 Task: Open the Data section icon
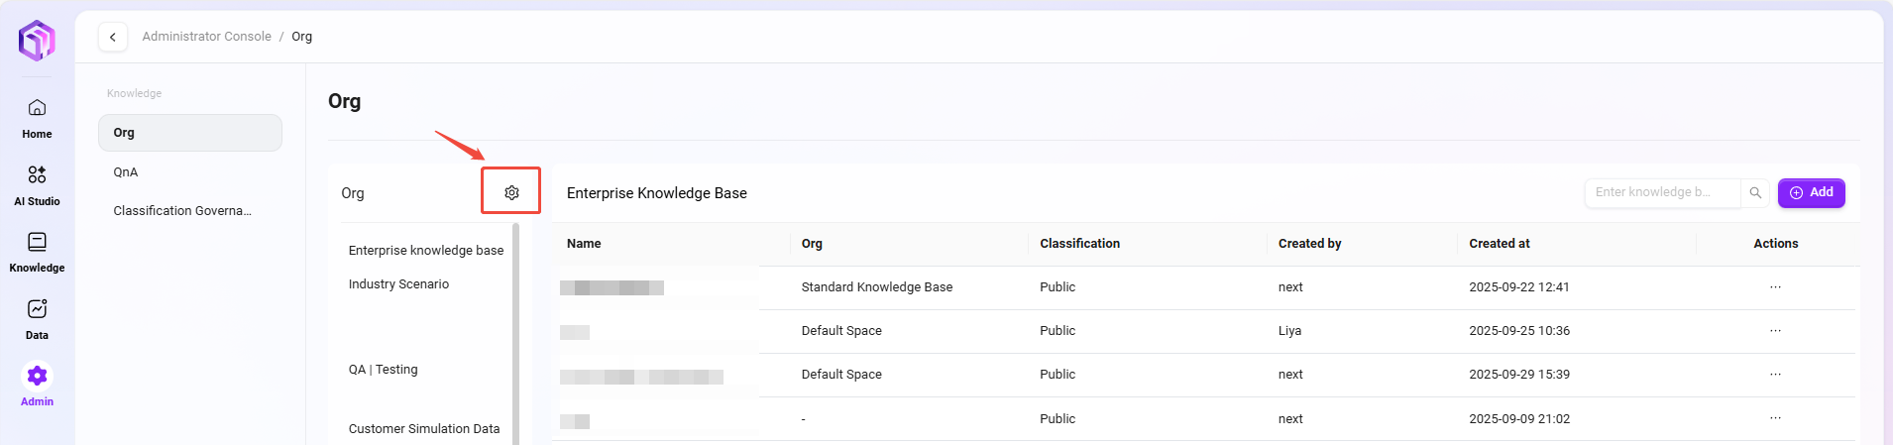37,310
